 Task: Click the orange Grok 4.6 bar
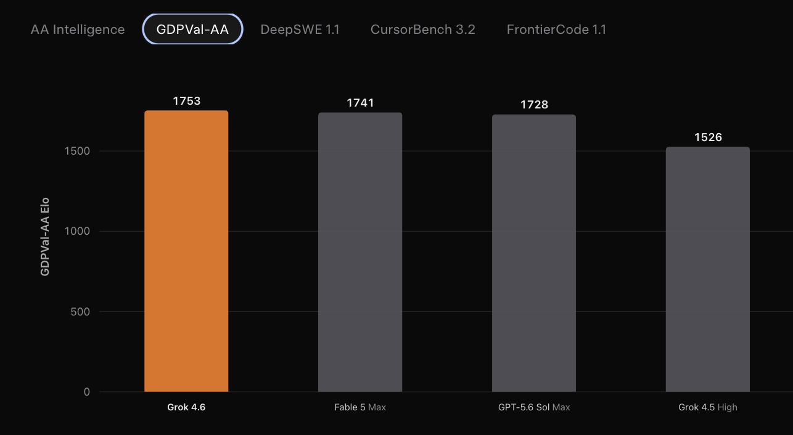tap(186, 251)
